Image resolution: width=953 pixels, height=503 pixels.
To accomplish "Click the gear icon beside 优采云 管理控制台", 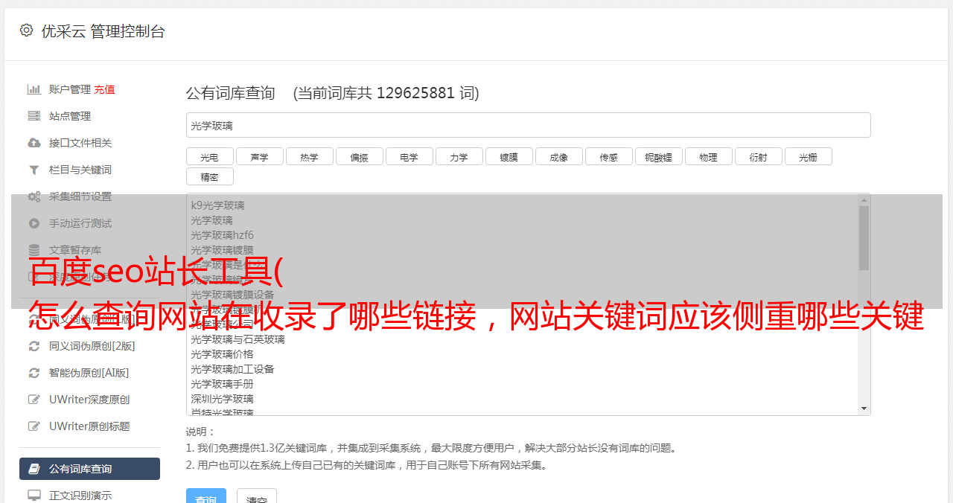I will tap(27, 31).
